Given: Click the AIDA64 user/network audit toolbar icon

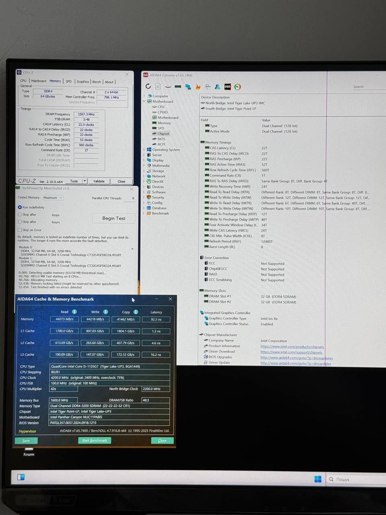Looking at the screenshot, I should coord(218,87).
